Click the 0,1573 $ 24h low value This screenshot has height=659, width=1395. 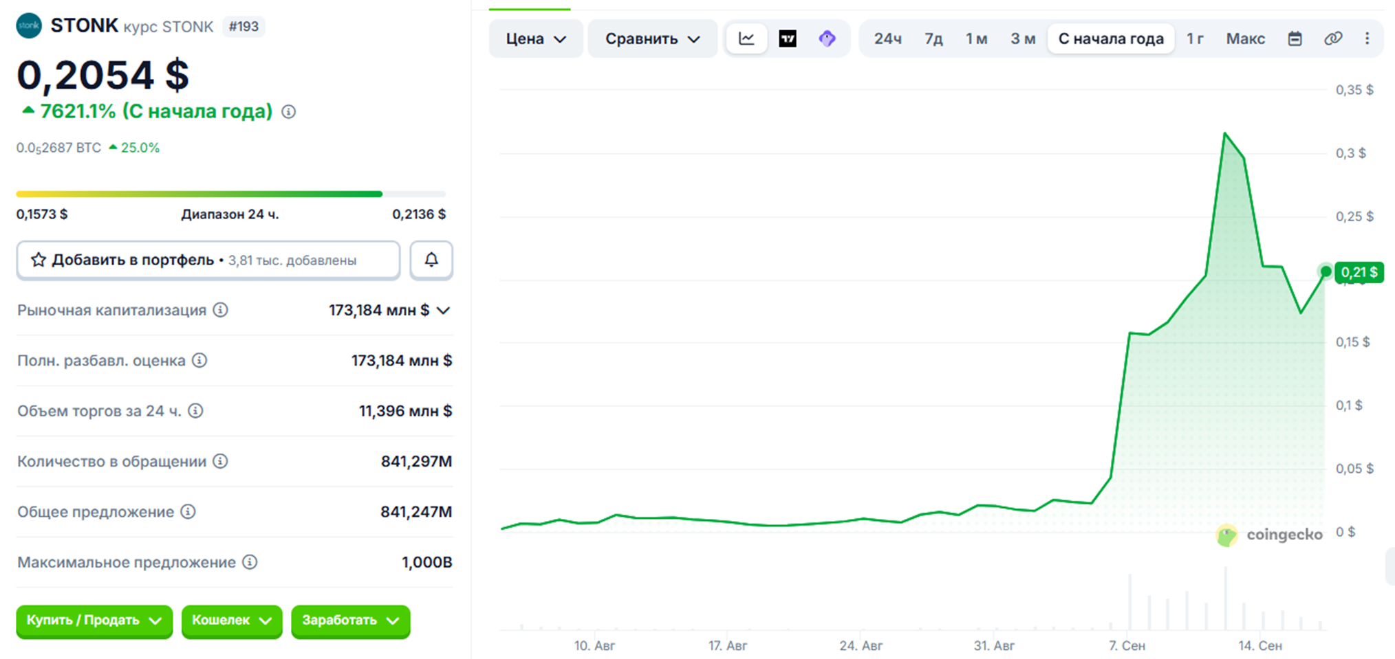(42, 214)
